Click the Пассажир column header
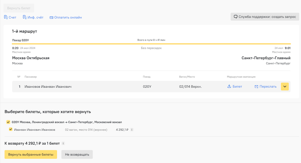Image resolution: width=301 pixels, height=163 pixels. pos(31,77)
